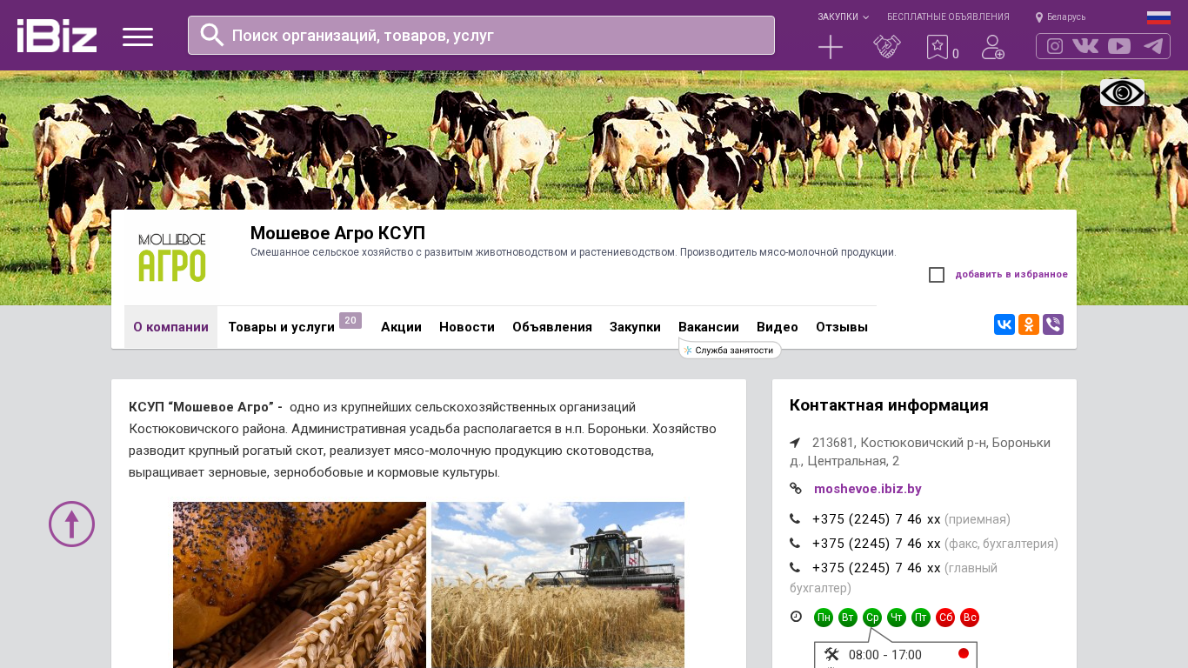The image size is (1188, 668).
Task: Open the hamburger main menu
Action: [x=137, y=37]
